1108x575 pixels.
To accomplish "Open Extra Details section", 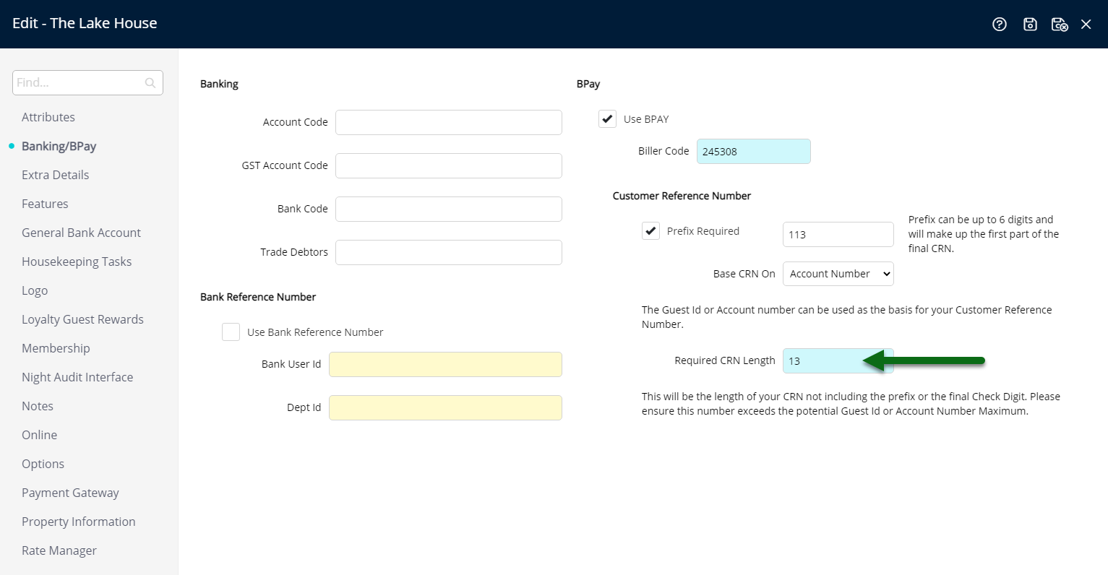I will (x=56, y=175).
